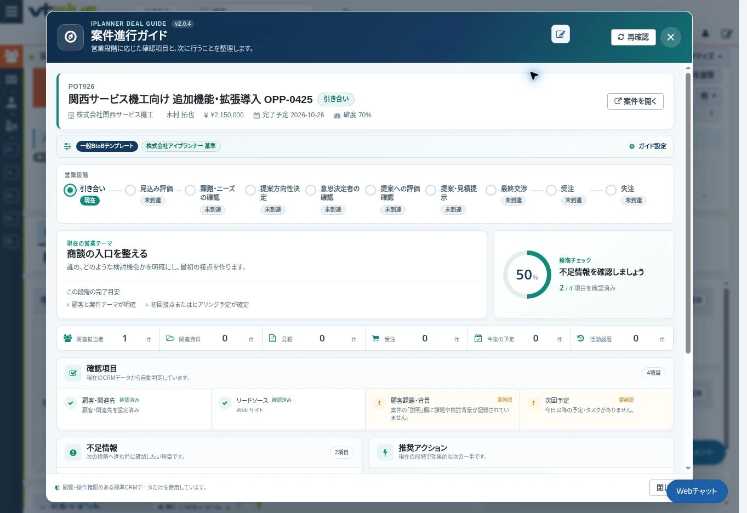
Task: Click the 活動履歴 history icon
Action: point(580,339)
